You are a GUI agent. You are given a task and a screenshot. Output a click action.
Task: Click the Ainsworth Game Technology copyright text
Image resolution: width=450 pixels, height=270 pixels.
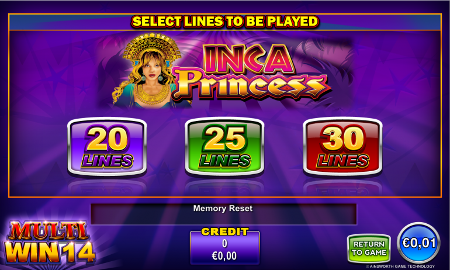400,266
